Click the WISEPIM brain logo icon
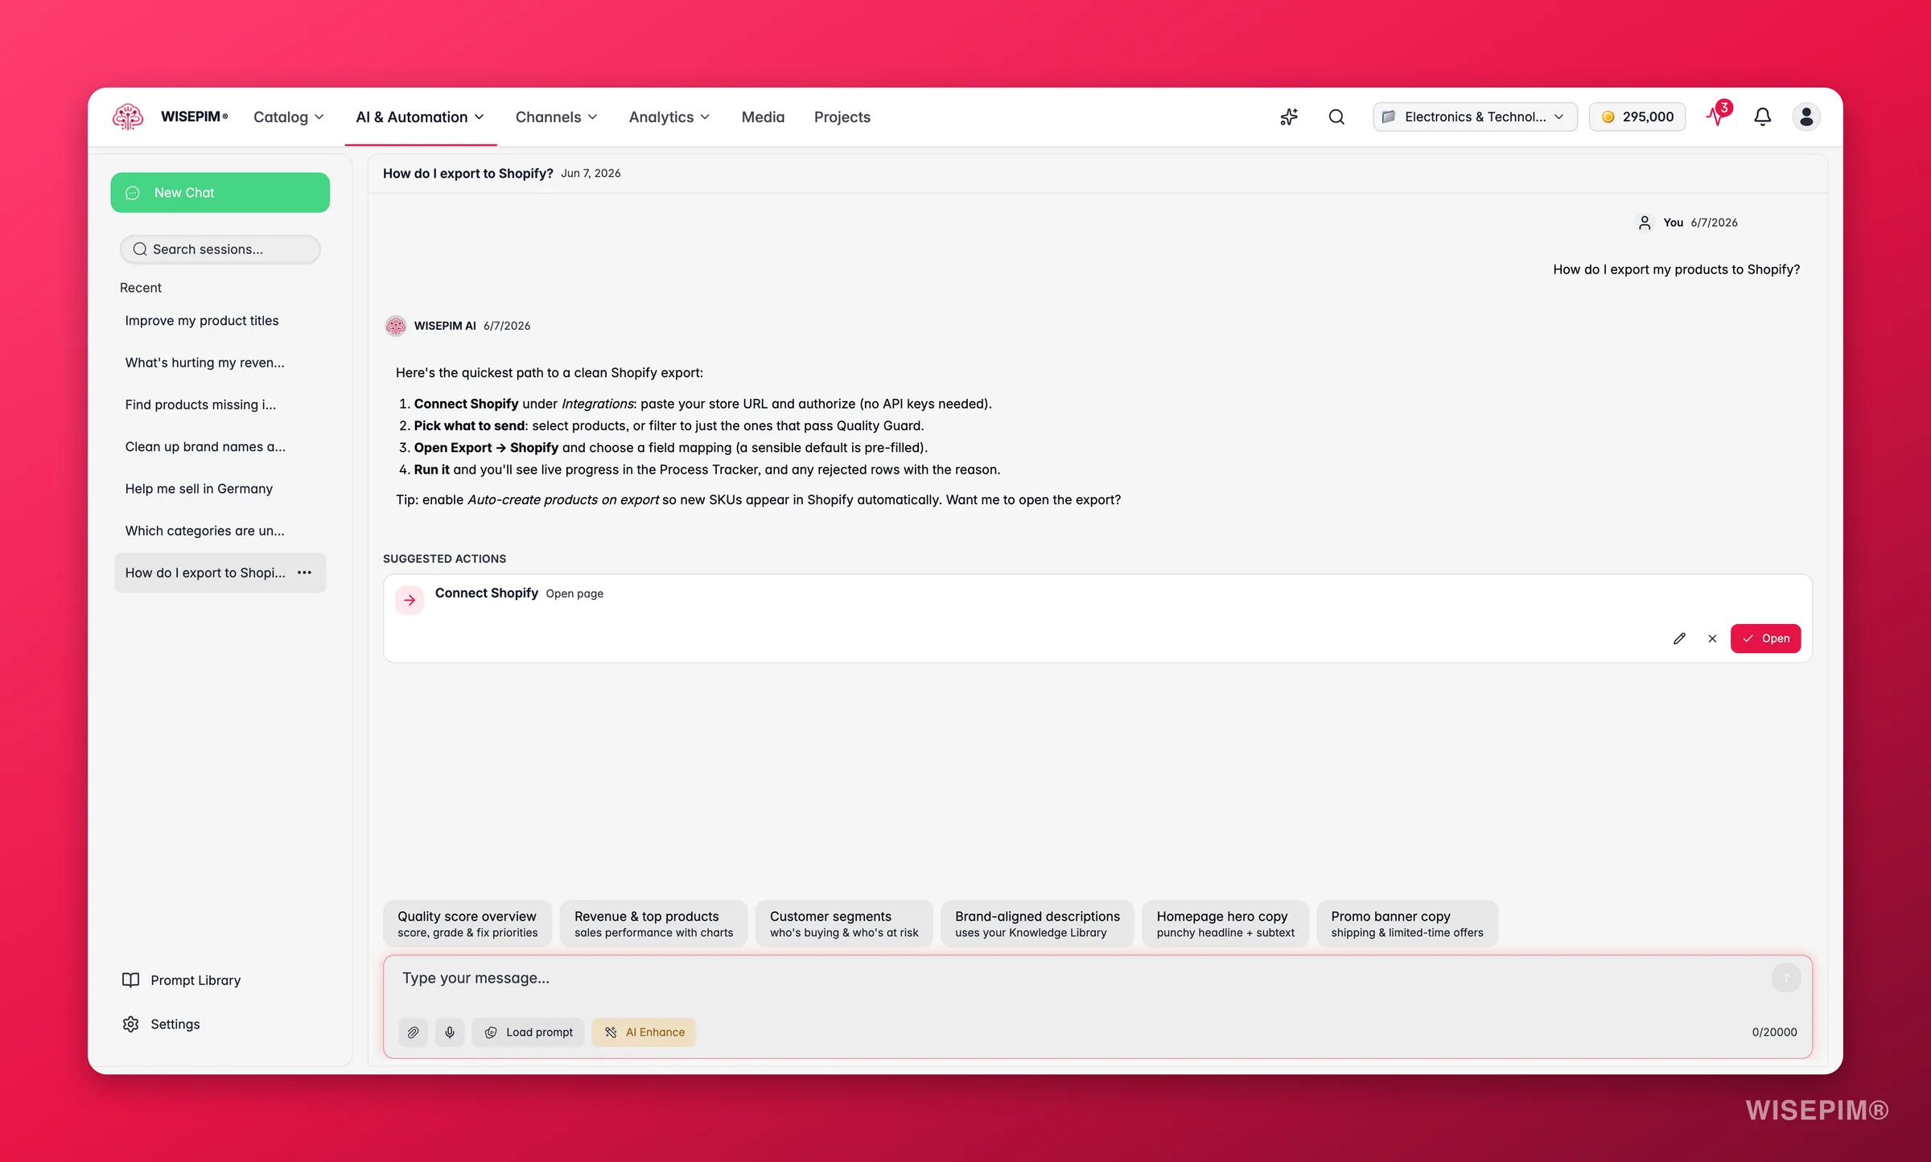Image resolution: width=1931 pixels, height=1162 pixels. (x=128, y=117)
